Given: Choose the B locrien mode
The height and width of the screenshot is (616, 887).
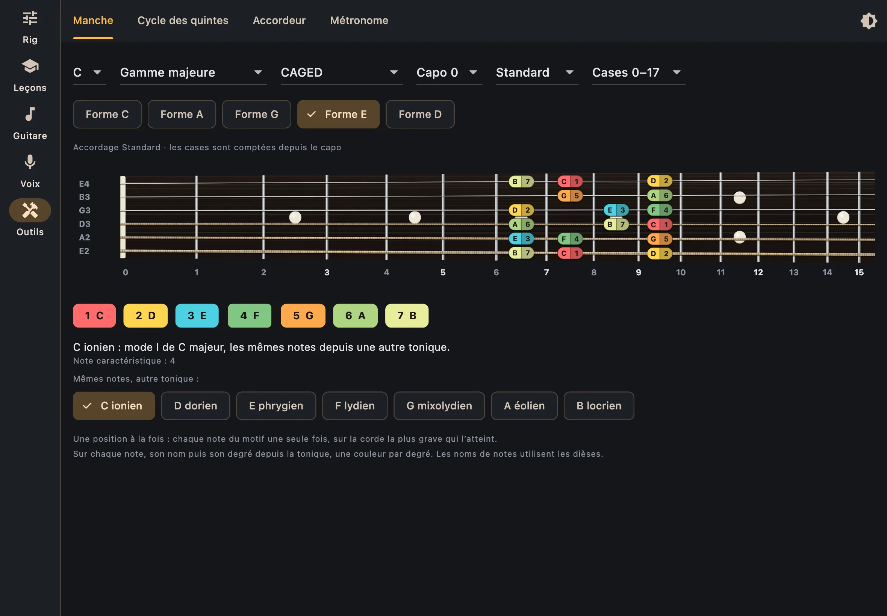Looking at the screenshot, I should 599,406.
